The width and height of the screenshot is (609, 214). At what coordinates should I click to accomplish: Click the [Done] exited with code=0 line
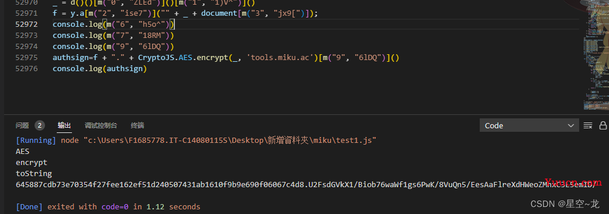pyautogui.click(x=108, y=206)
